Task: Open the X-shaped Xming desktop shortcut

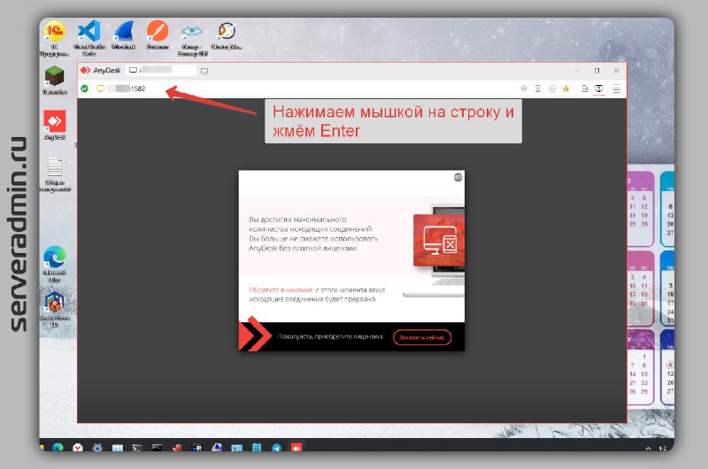Action: (227, 35)
